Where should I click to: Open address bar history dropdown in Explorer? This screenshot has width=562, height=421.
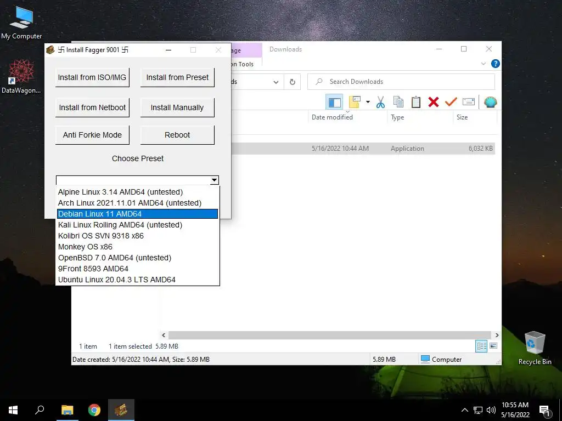pos(276,82)
